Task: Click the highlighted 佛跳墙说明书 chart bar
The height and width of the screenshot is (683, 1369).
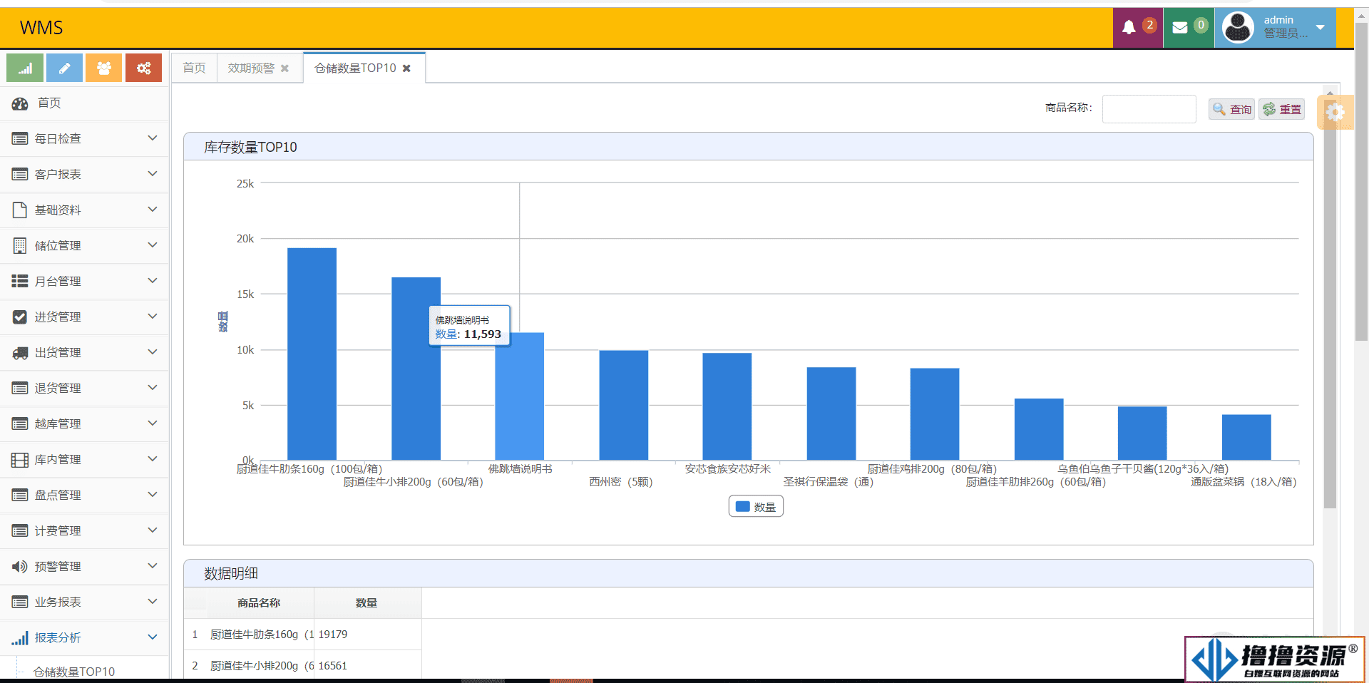Action: [x=520, y=396]
